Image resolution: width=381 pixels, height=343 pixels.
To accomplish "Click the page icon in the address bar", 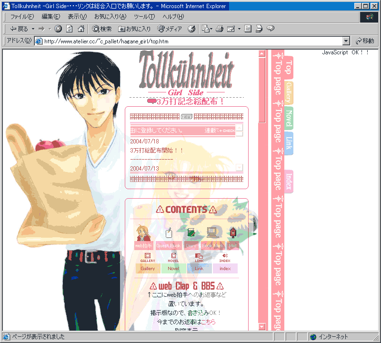I will [x=39, y=41].
